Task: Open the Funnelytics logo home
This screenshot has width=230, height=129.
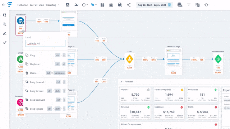Action: point(10,5)
